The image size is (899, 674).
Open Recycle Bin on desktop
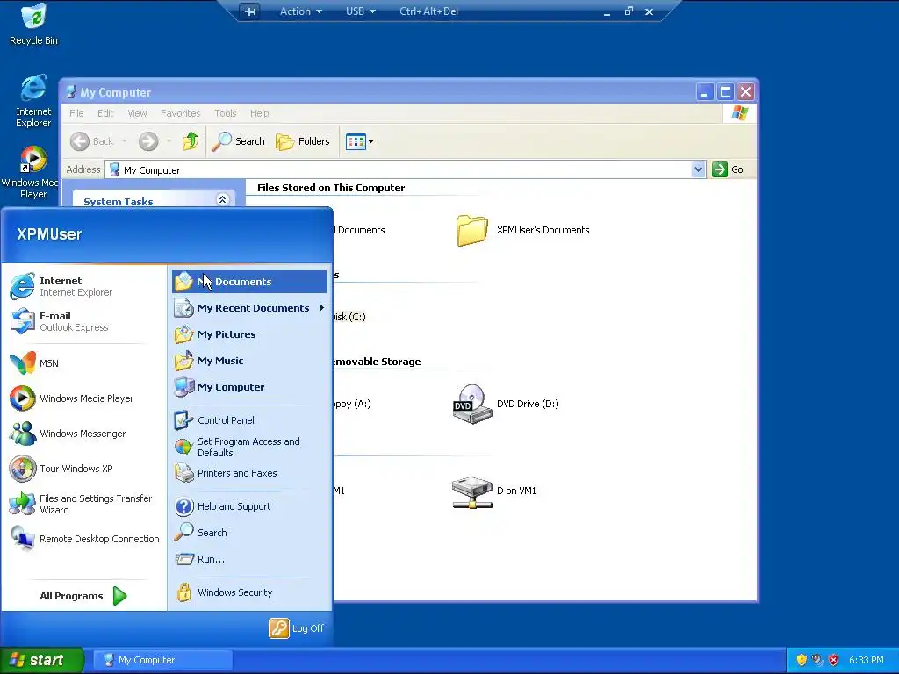(33, 25)
